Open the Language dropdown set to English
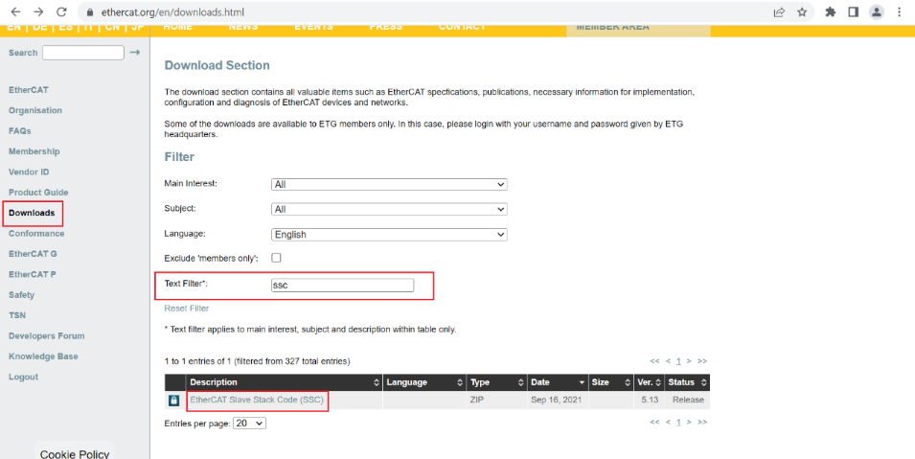This screenshot has height=459, width=915. point(389,234)
